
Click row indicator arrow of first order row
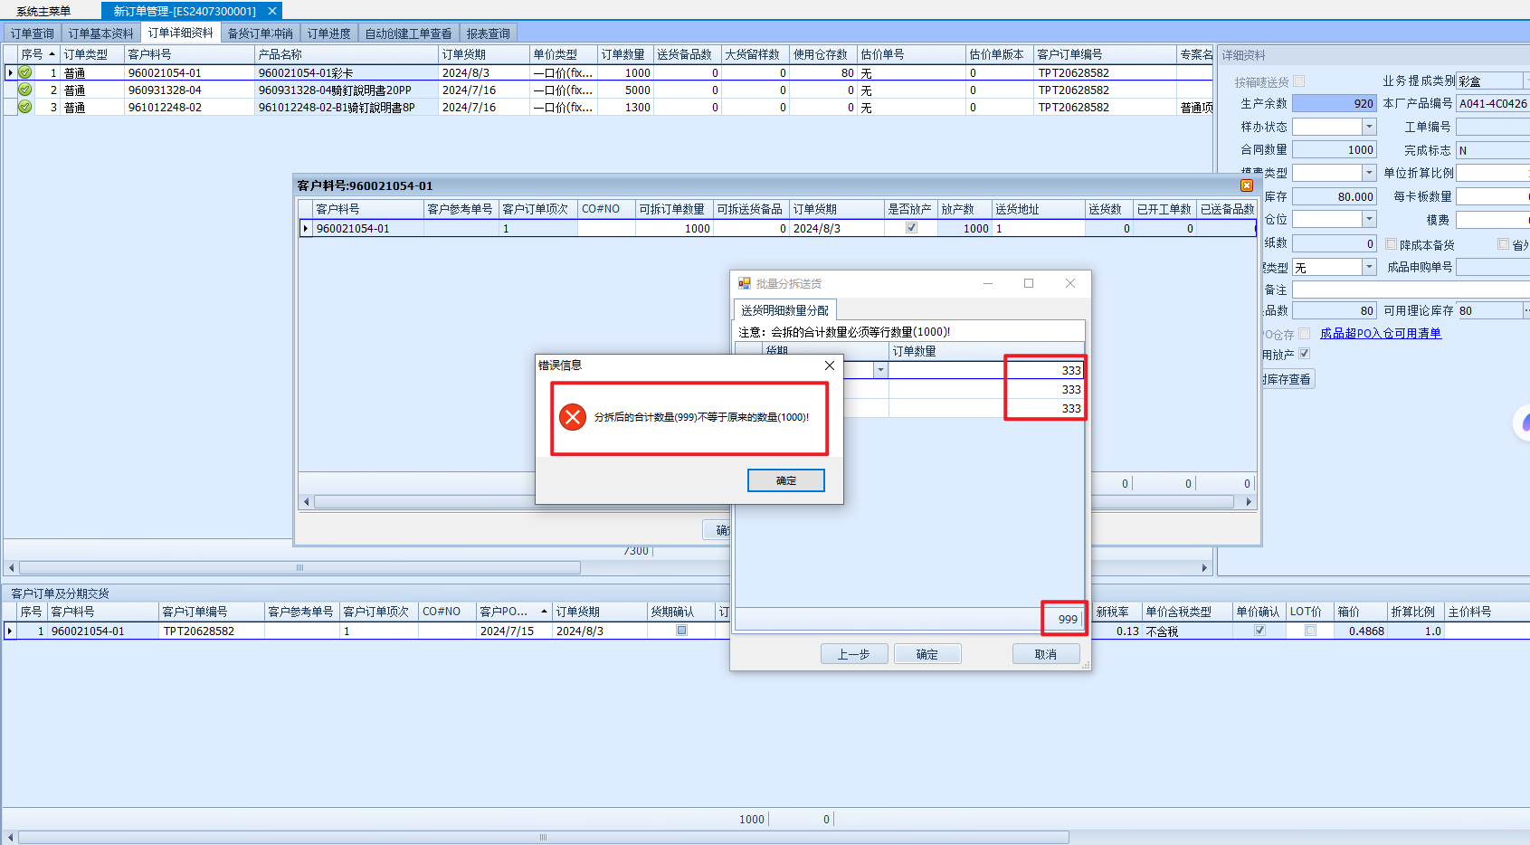click(10, 72)
